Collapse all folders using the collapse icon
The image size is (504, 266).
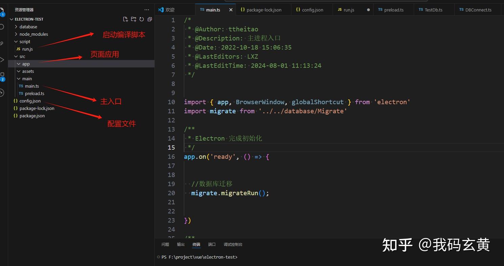click(x=150, y=19)
